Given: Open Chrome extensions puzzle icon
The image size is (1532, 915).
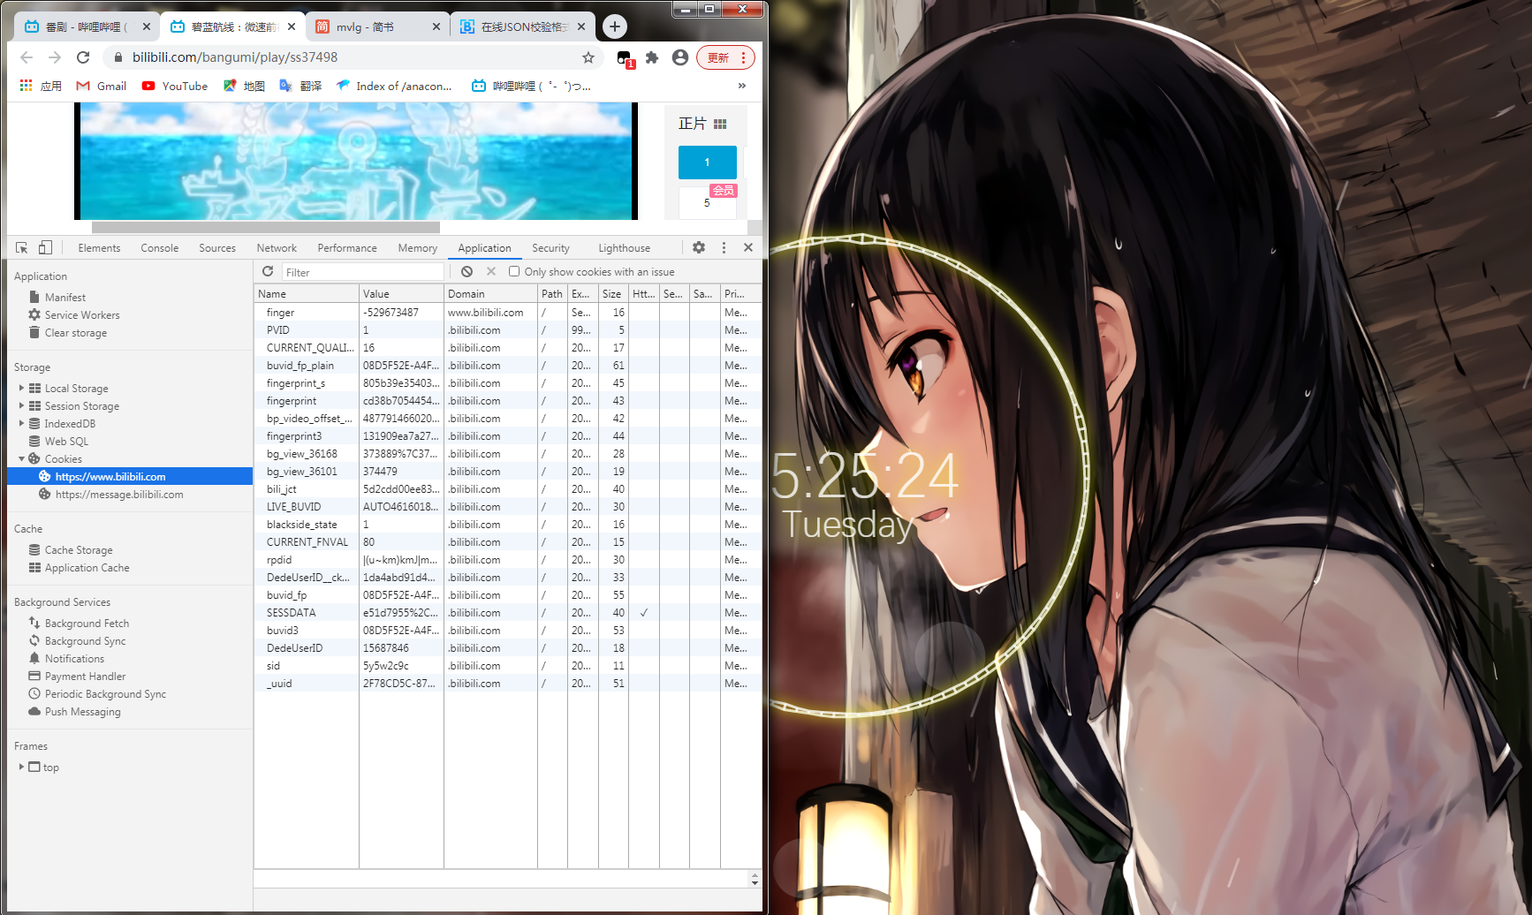Looking at the screenshot, I should click(652, 57).
